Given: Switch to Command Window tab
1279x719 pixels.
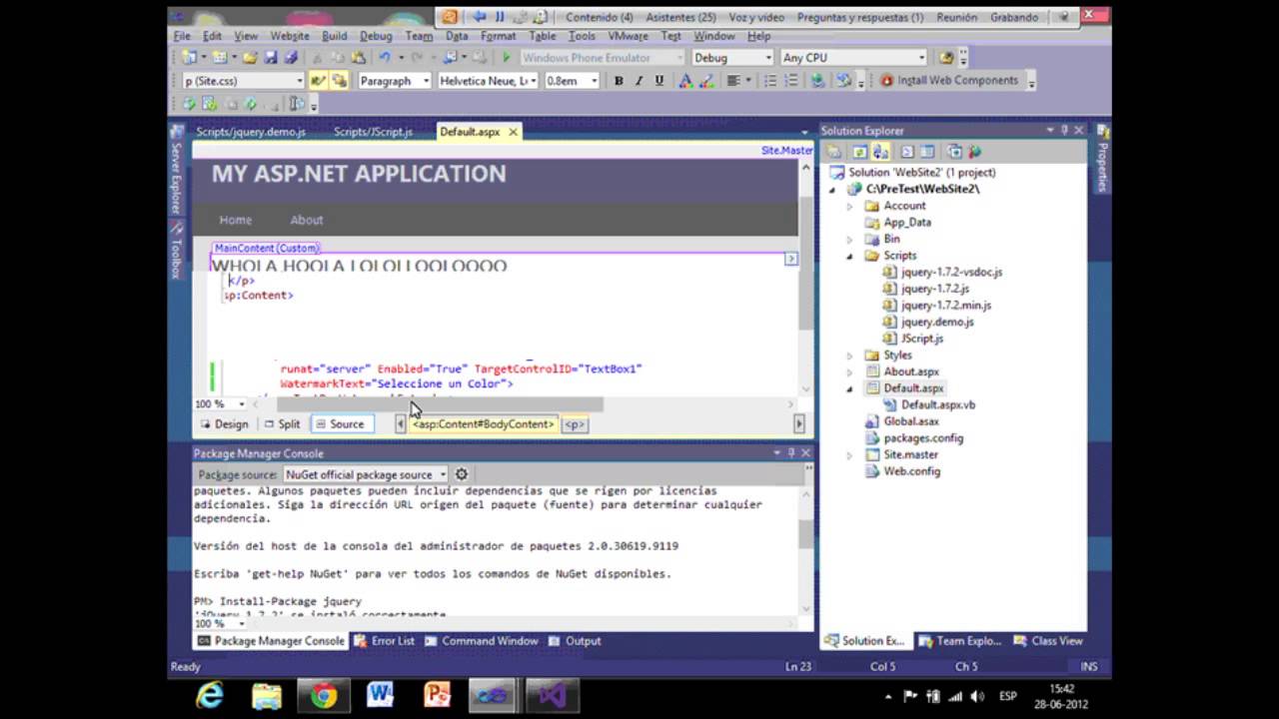Looking at the screenshot, I should click(482, 641).
